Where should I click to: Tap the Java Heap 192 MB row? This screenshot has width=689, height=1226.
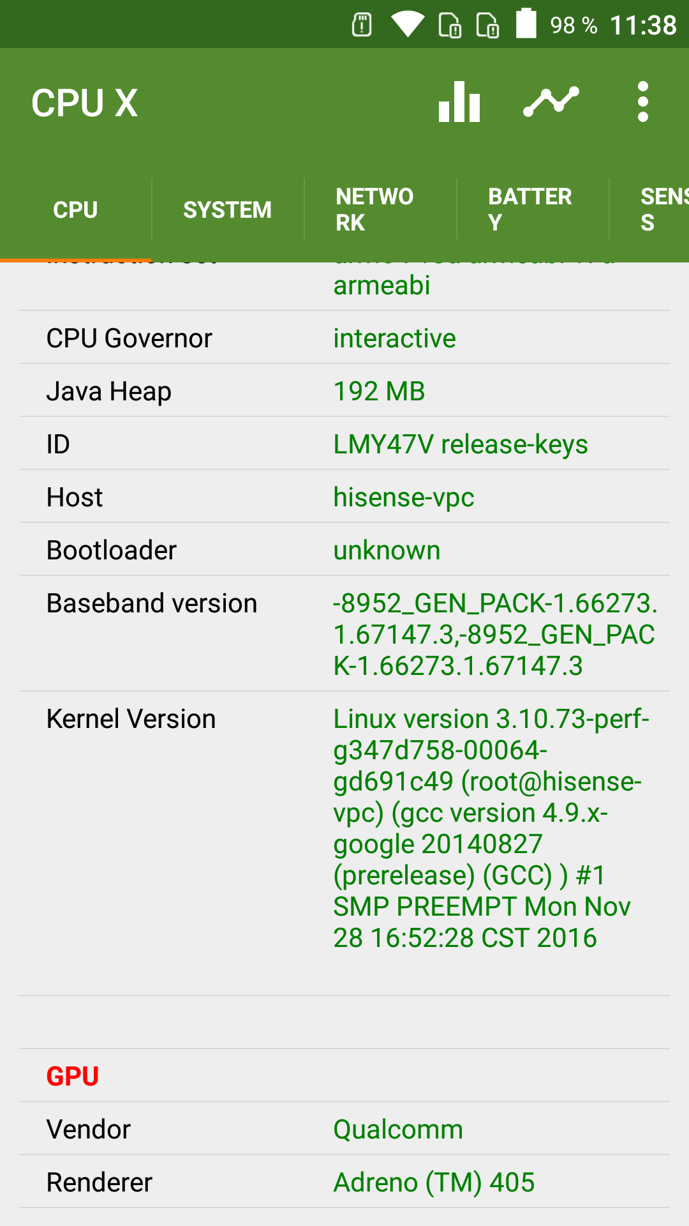click(344, 391)
